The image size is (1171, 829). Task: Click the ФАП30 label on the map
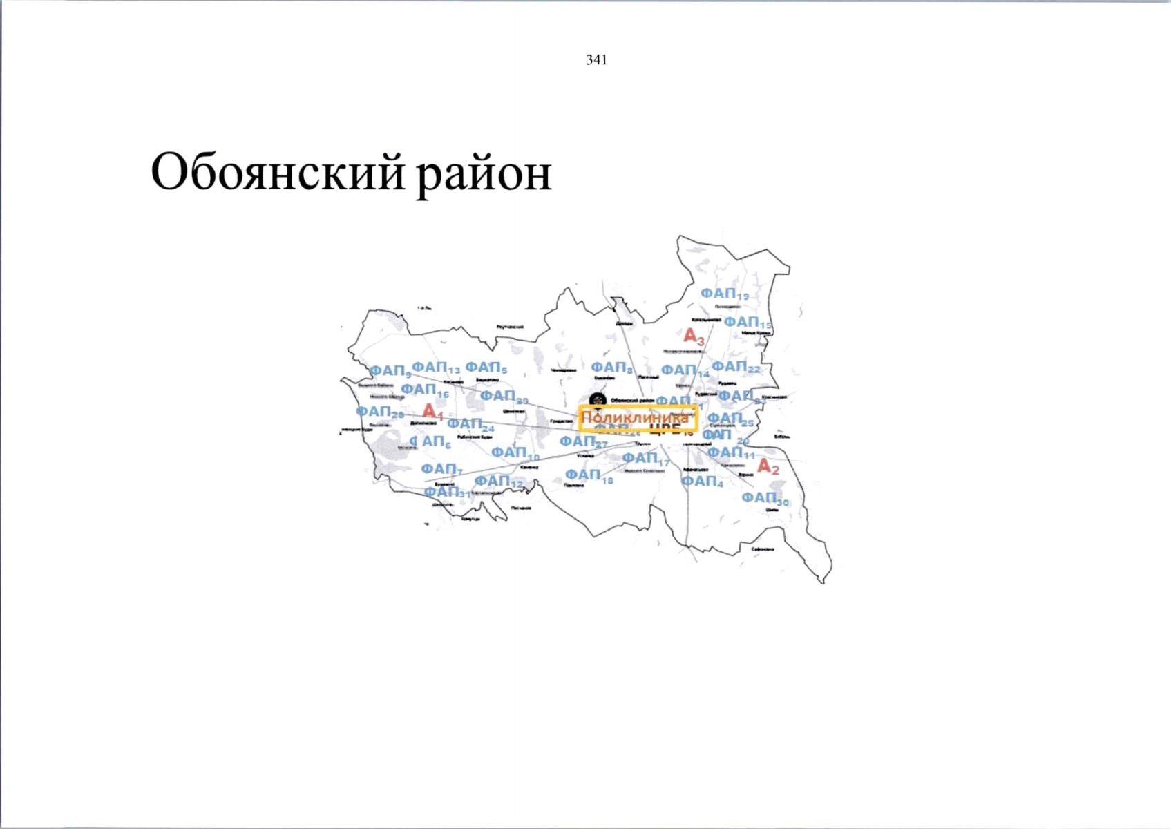pos(765,499)
